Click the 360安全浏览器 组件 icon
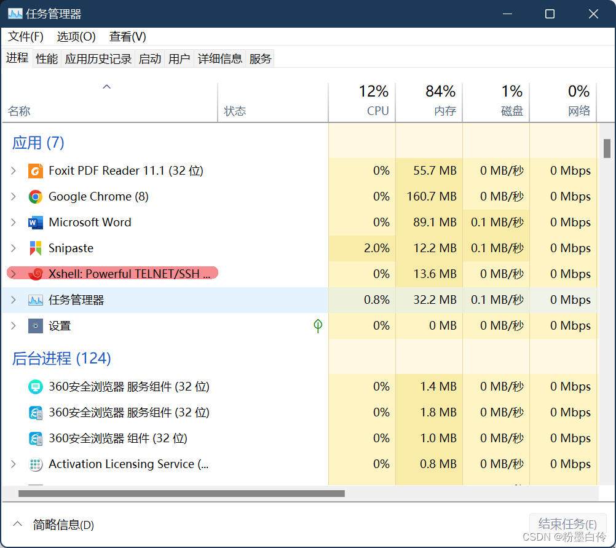Viewport: 616px width, 548px height. [36, 439]
